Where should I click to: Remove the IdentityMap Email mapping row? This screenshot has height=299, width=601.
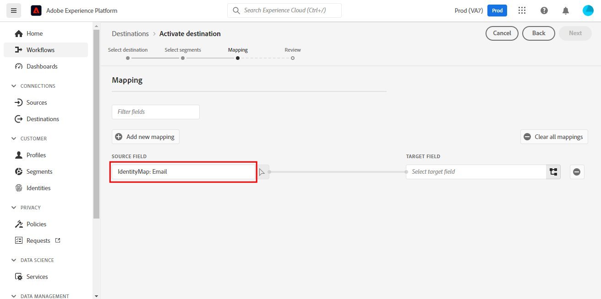(x=577, y=172)
